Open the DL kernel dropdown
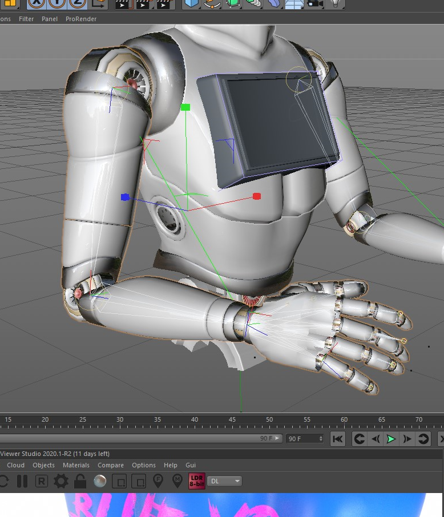444x517 pixels. pos(225,481)
